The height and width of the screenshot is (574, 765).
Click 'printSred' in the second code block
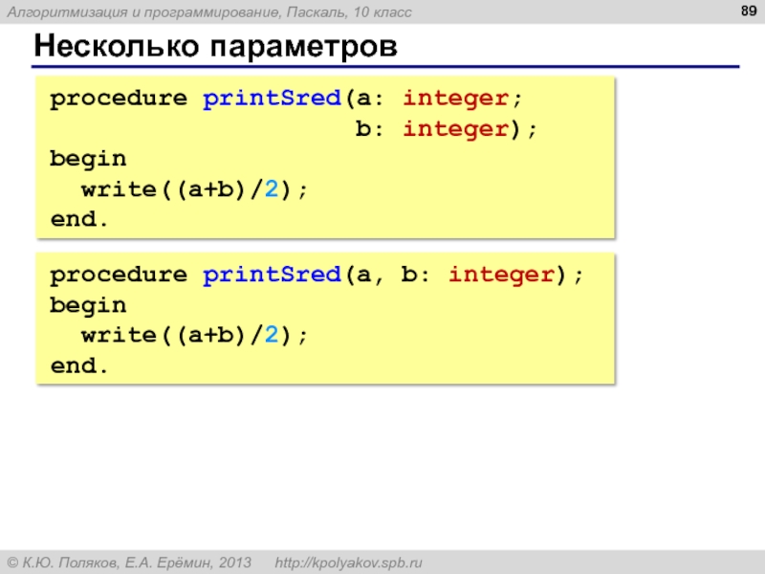tap(272, 275)
